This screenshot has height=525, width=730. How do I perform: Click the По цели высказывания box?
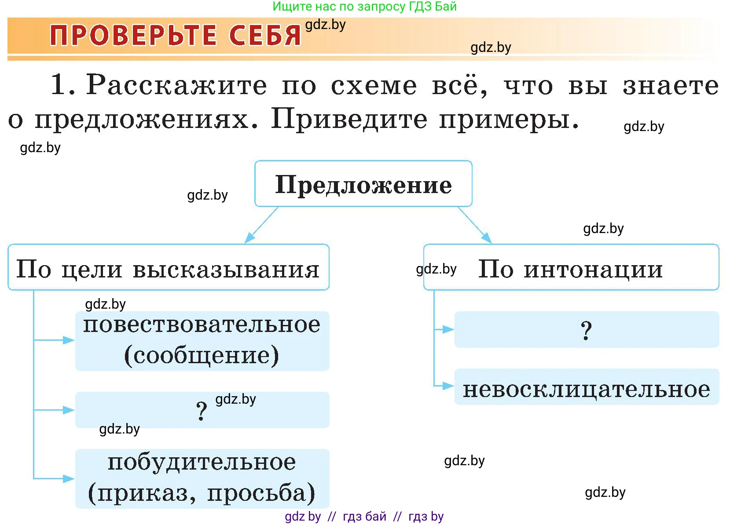click(x=169, y=268)
